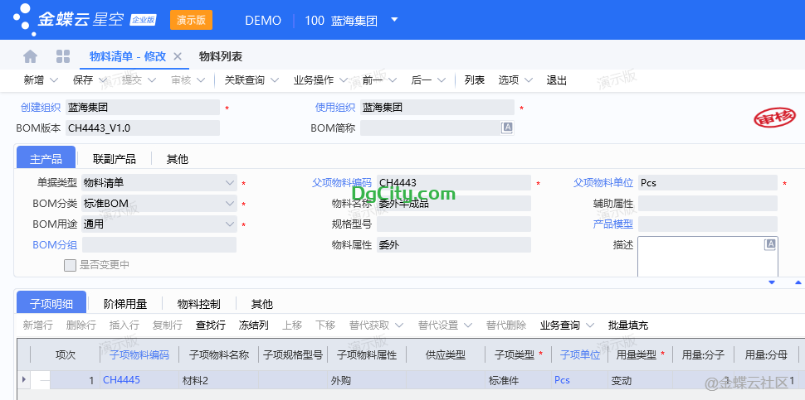Image resolution: width=805 pixels, height=400 pixels.
Task: Toggle the 是否变更中 checkbox
Action: tap(71, 265)
